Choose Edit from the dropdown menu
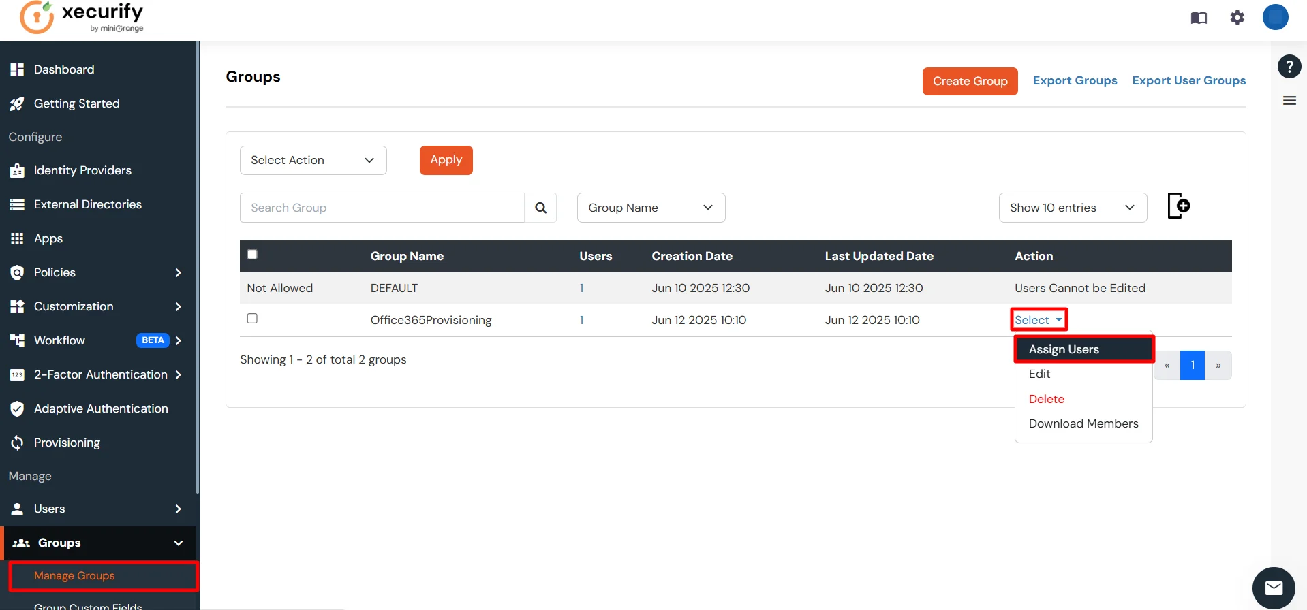 click(x=1083, y=374)
